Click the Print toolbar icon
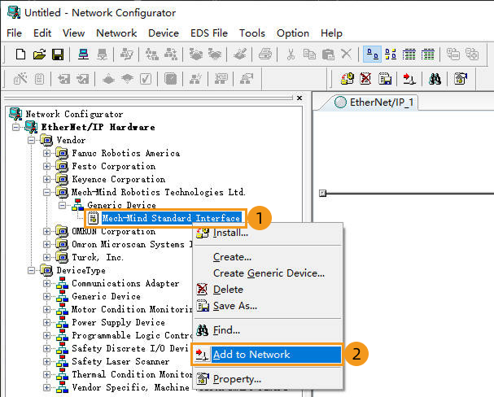Screen dimensions: 494x397 click(265, 55)
